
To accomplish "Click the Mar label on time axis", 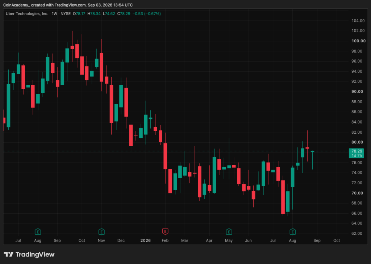I will tap(185, 240).
